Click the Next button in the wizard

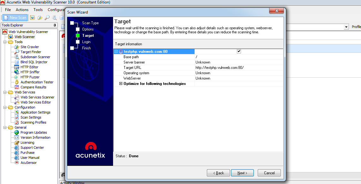pos(242,173)
